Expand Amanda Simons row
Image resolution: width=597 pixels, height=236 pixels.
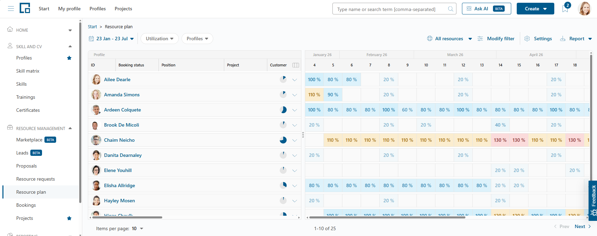[x=295, y=95]
